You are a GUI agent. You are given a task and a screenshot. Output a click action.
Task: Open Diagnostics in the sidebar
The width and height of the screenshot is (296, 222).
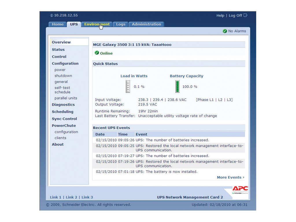(x=63, y=105)
